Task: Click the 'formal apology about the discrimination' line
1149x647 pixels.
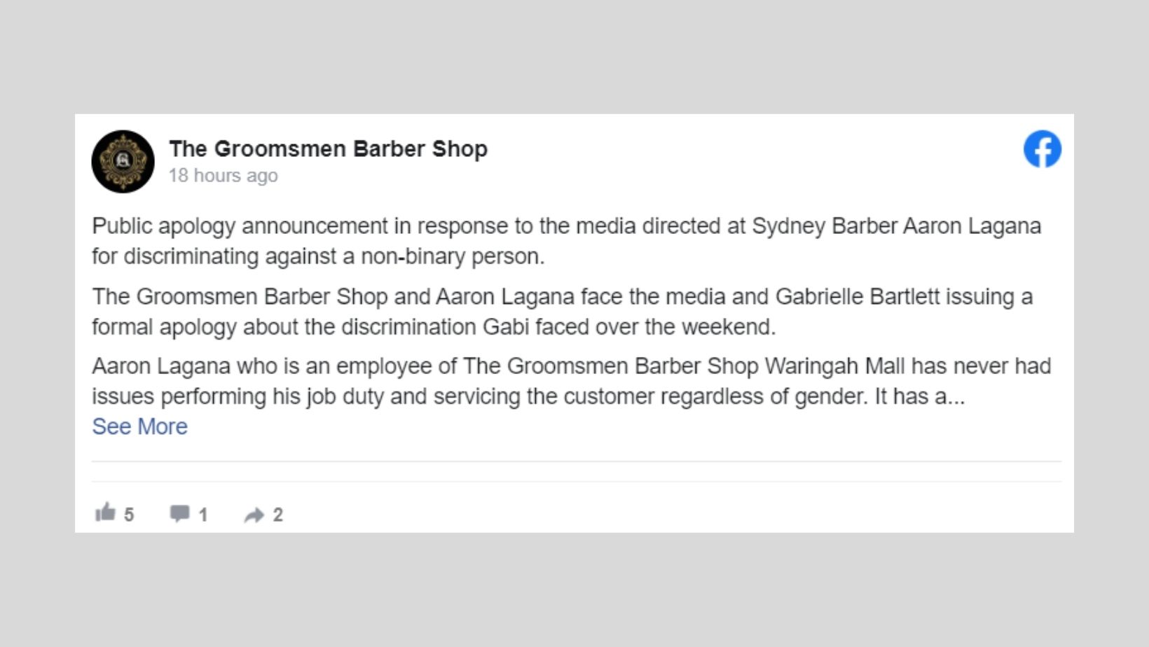Action: pos(433,327)
